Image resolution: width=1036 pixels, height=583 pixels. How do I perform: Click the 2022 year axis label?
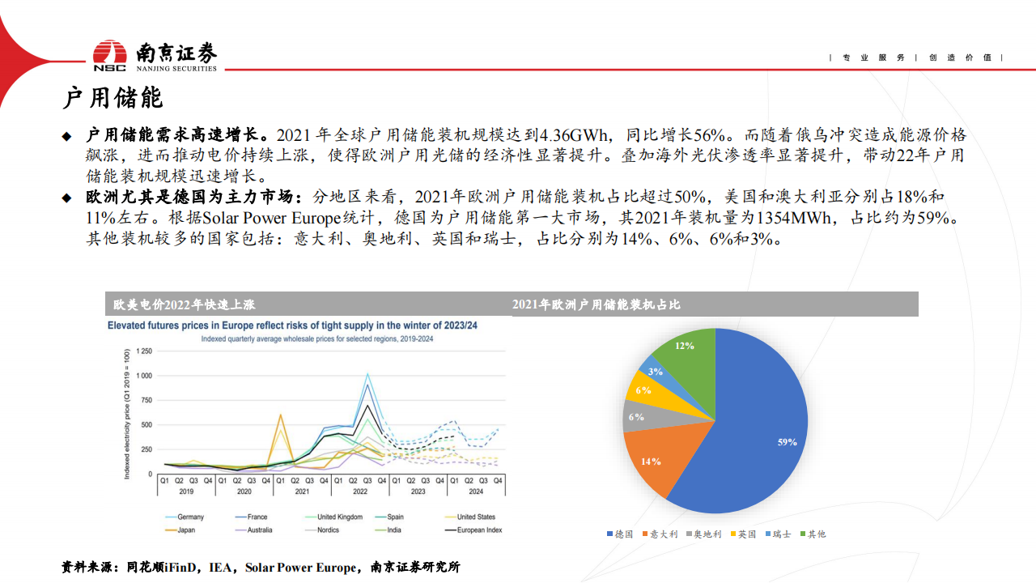(x=360, y=491)
